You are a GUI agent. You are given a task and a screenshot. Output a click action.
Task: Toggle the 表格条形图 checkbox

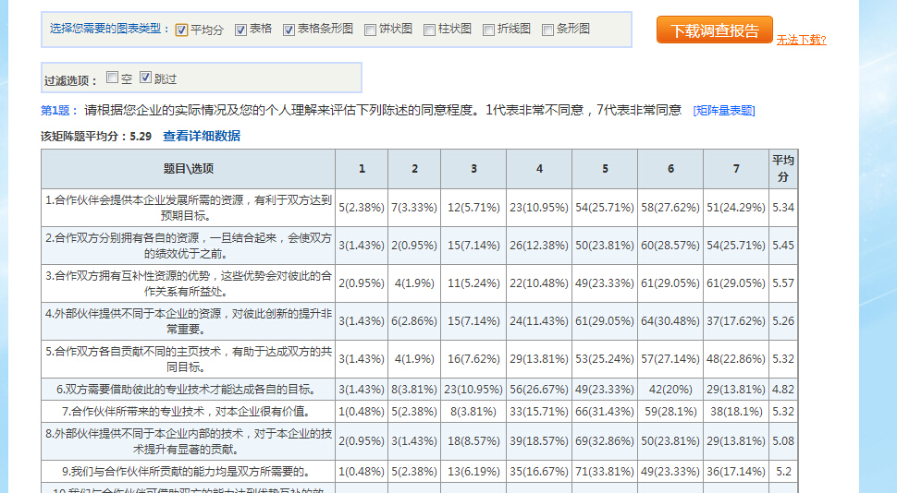[x=289, y=30]
